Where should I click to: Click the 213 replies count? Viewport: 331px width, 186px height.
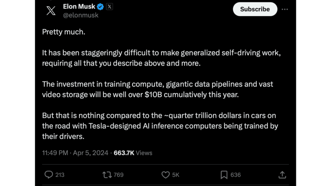pyautogui.click(x=60, y=175)
